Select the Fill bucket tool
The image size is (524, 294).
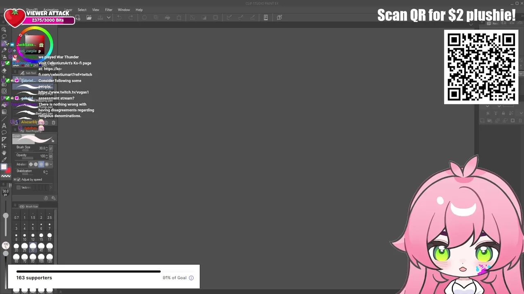tap(4, 105)
